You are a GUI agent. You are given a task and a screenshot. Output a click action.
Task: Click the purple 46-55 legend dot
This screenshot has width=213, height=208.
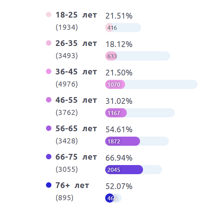pyautogui.click(x=48, y=100)
